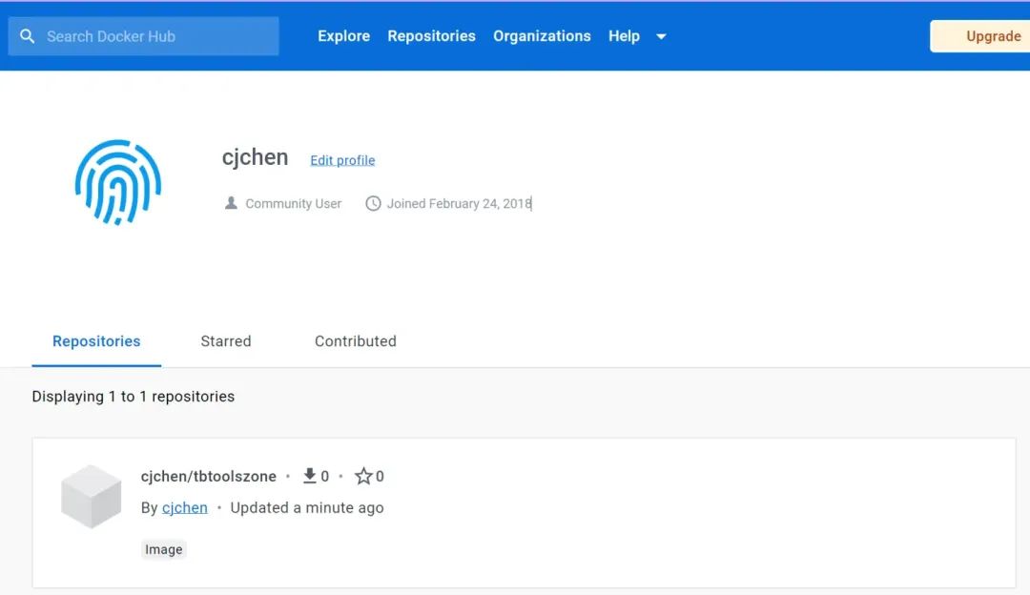Open the cjchen/tbtoolszone repository
Viewport: 1030px width, 595px height.
(x=208, y=476)
